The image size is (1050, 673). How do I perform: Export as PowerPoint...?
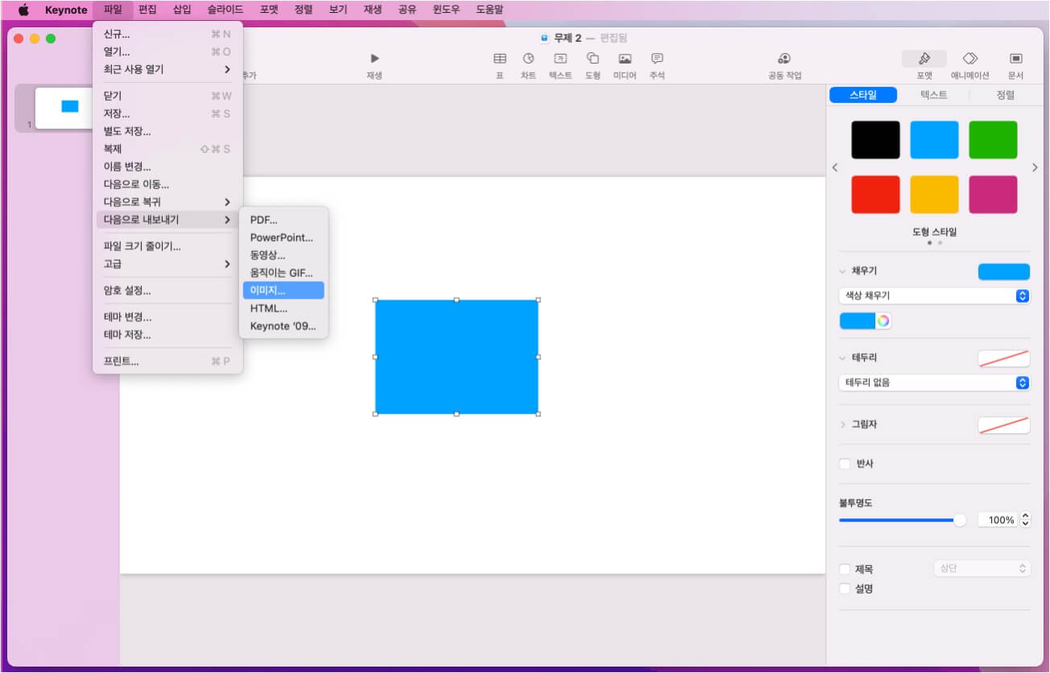coord(283,237)
